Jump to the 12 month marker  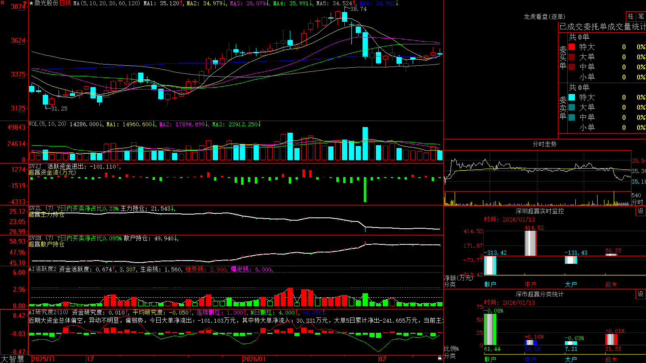[x=90, y=359]
